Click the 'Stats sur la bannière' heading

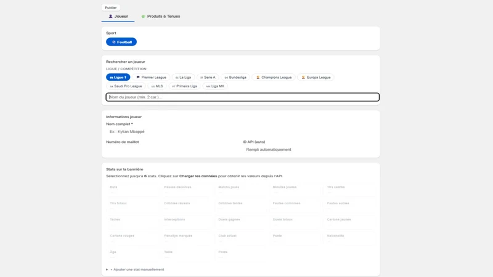[x=124, y=169]
